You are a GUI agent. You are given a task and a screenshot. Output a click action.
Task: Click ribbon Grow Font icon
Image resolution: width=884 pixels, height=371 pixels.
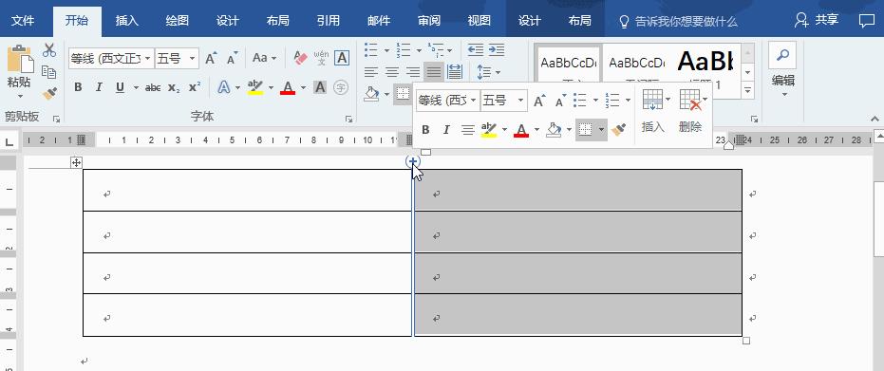click(211, 58)
